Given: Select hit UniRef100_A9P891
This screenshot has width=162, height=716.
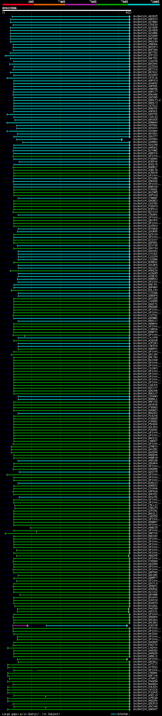Looking at the screenshot, I should [x=145, y=86].
